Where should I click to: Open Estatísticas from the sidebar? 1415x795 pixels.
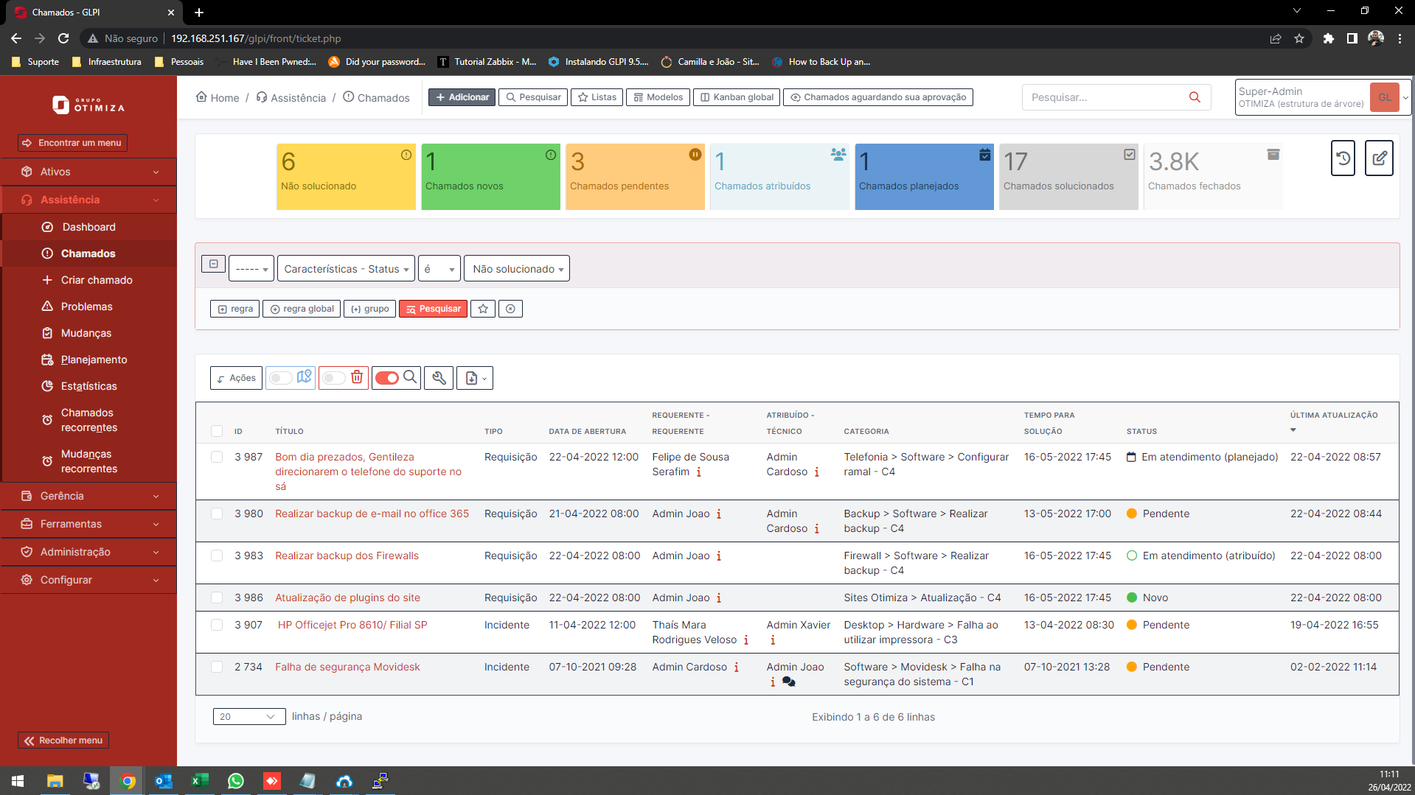click(90, 385)
